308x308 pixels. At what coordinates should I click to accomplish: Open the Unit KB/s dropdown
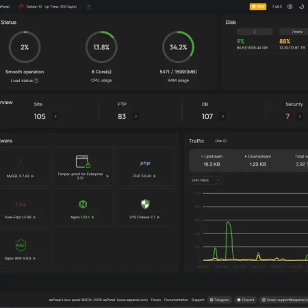pos(206,180)
